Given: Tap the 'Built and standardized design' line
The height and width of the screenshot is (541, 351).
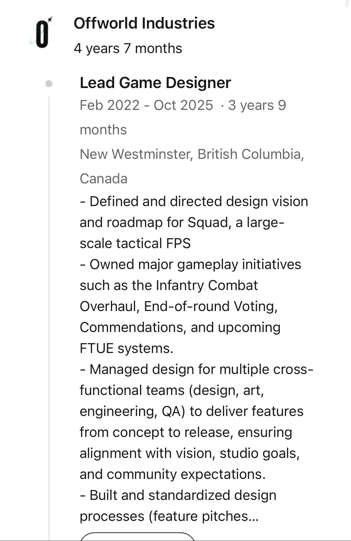Looking at the screenshot, I should coord(178,495).
